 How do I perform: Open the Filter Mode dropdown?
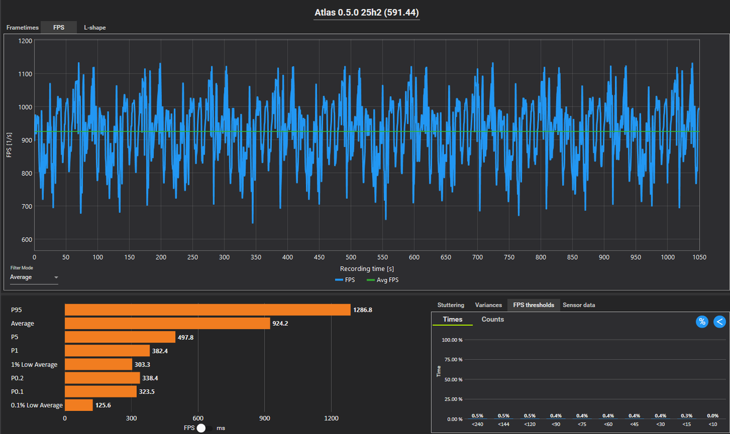point(34,277)
